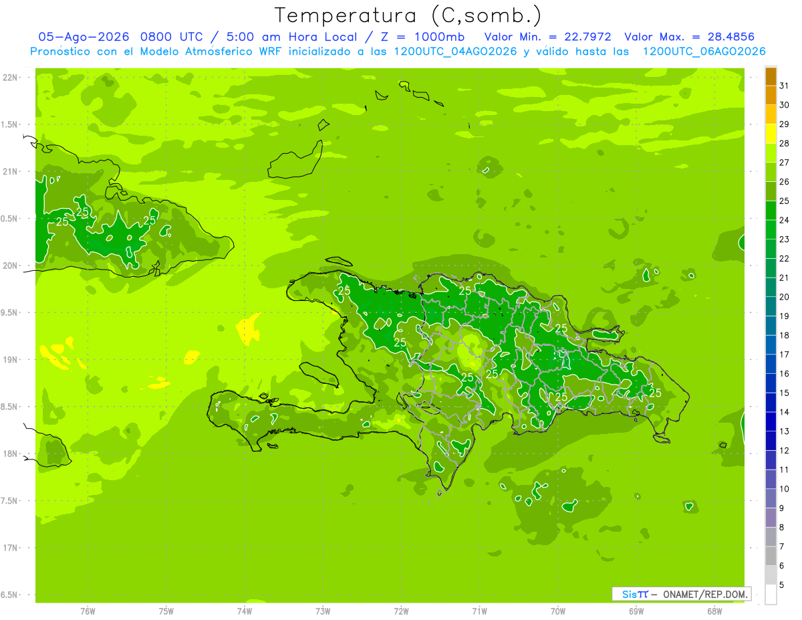Screen dimensions: 802x620
Task: Click the '14' label on the color scale
Action: 785,412
